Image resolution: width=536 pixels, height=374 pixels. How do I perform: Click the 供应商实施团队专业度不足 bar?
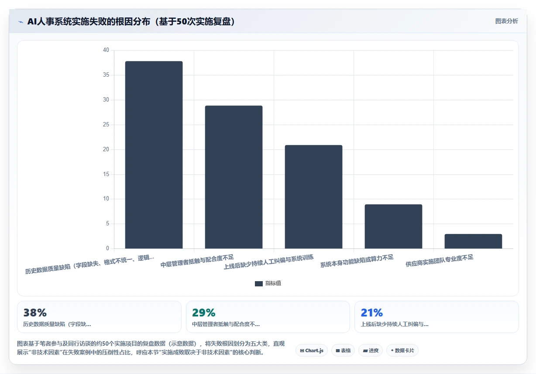point(473,241)
